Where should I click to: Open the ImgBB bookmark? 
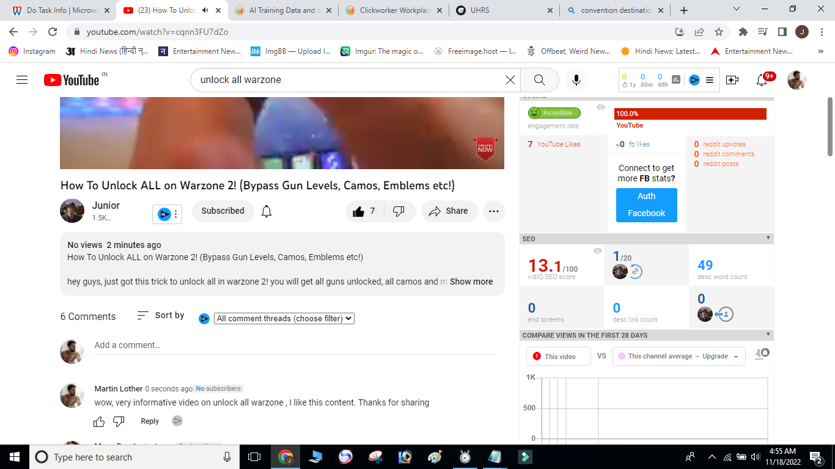click(x=290, y=51)
